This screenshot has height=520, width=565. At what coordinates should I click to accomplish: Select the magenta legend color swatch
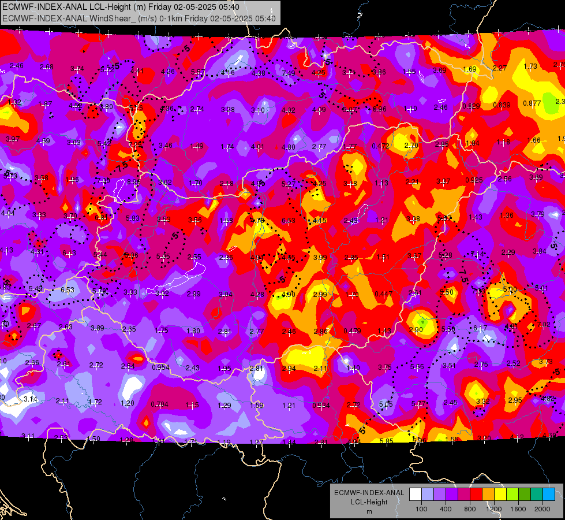464,495
